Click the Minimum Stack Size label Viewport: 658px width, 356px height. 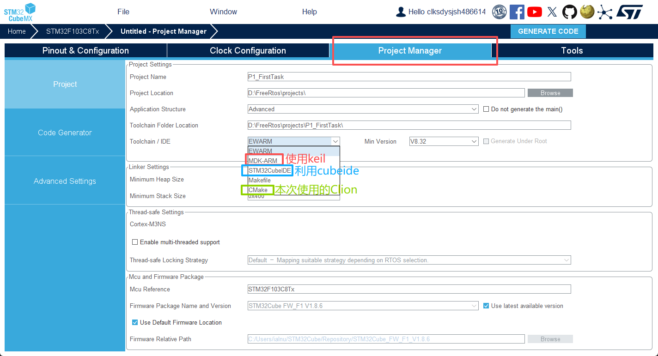158,196
